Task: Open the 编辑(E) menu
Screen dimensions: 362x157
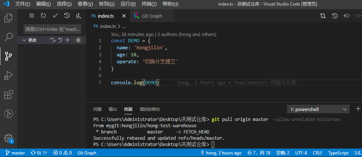Action: (x=43, y=4)
